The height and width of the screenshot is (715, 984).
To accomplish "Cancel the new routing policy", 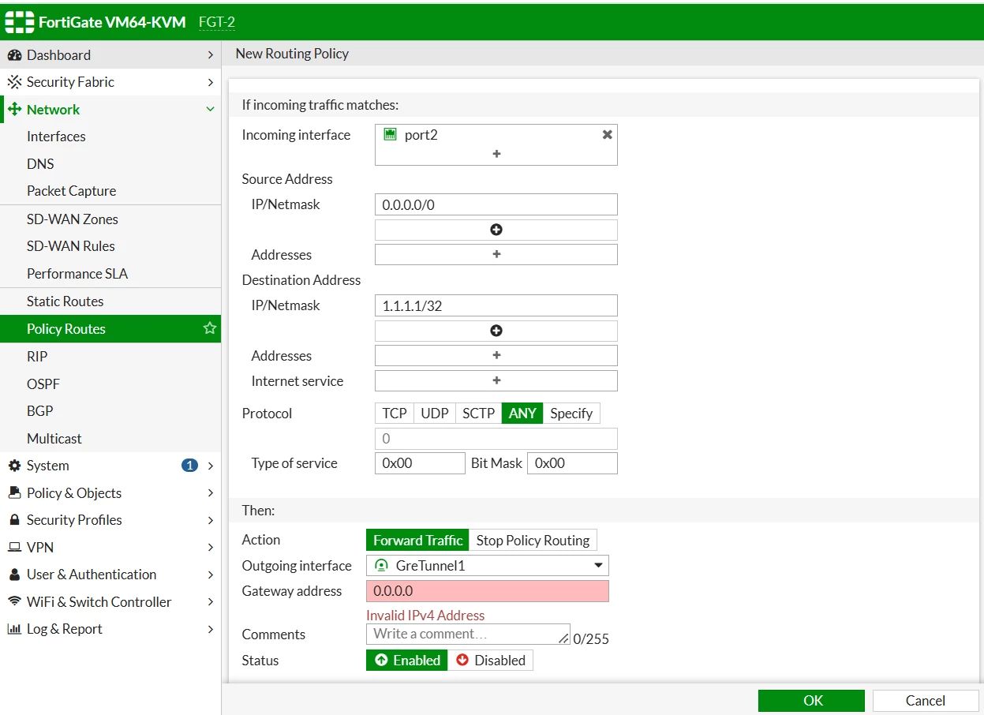I will (x=925, y=701).
